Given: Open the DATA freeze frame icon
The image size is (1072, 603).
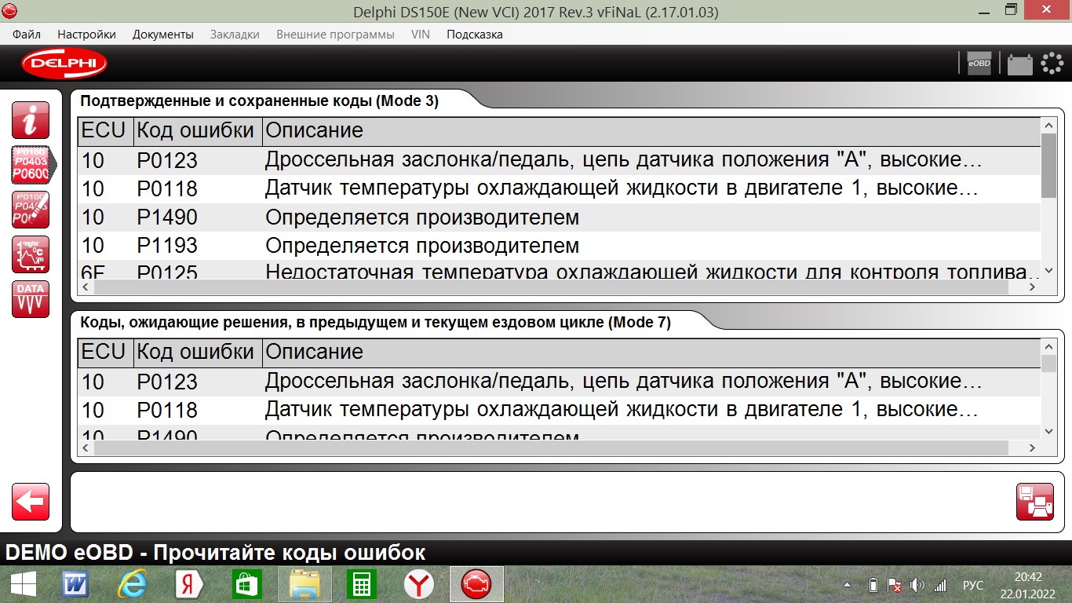Looking at the screenshot, I should coord(31,299).
